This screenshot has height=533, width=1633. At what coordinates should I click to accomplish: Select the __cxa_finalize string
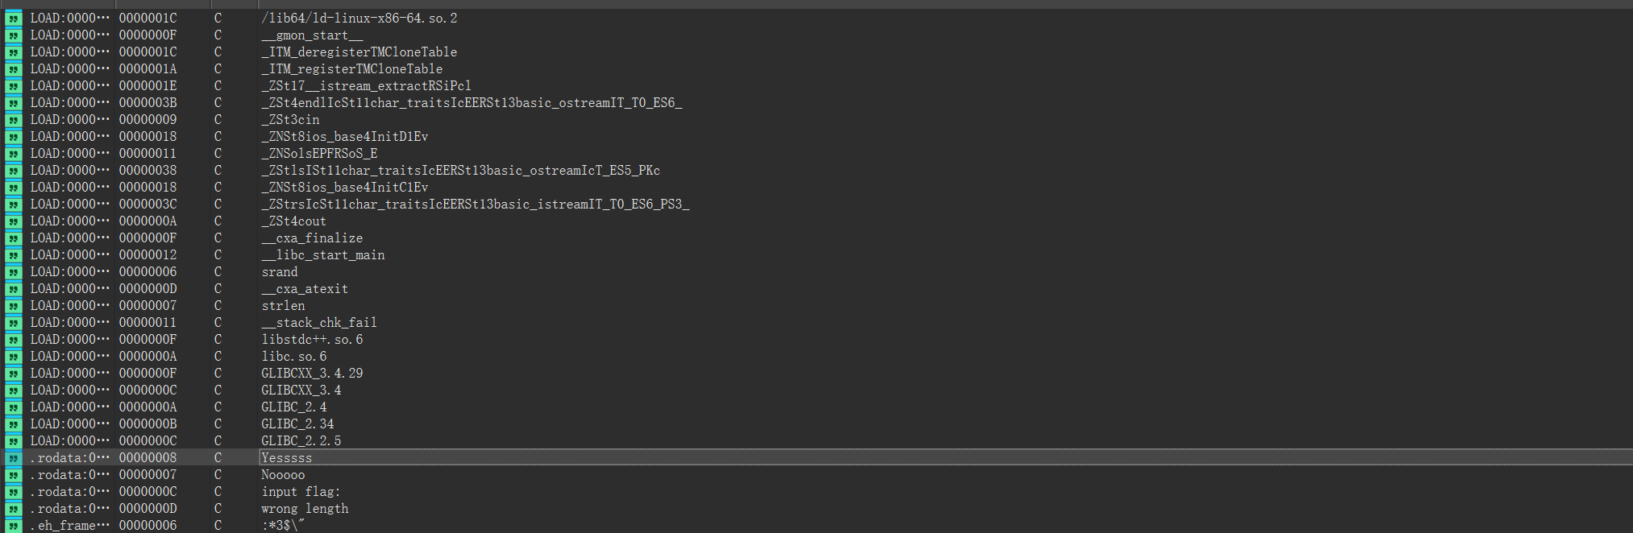click(x=312, y=238)
